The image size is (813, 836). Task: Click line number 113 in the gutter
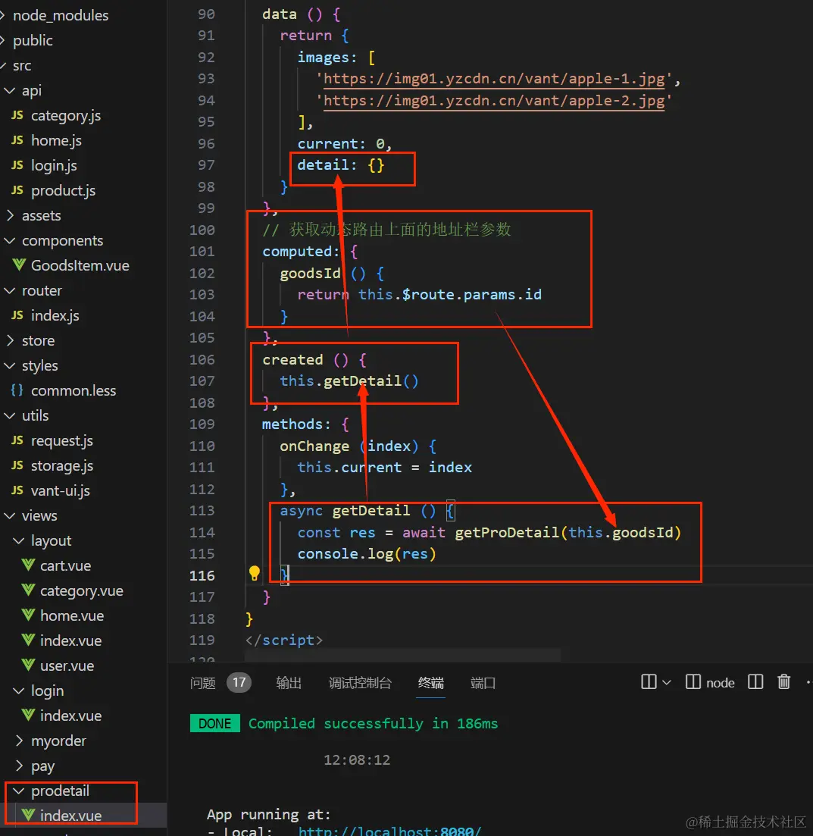coord(202,510)
